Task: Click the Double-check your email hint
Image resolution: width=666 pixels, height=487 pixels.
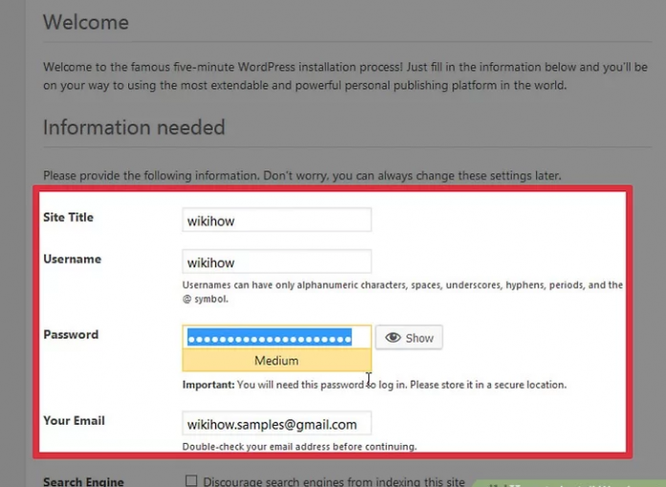Action: 300,447
